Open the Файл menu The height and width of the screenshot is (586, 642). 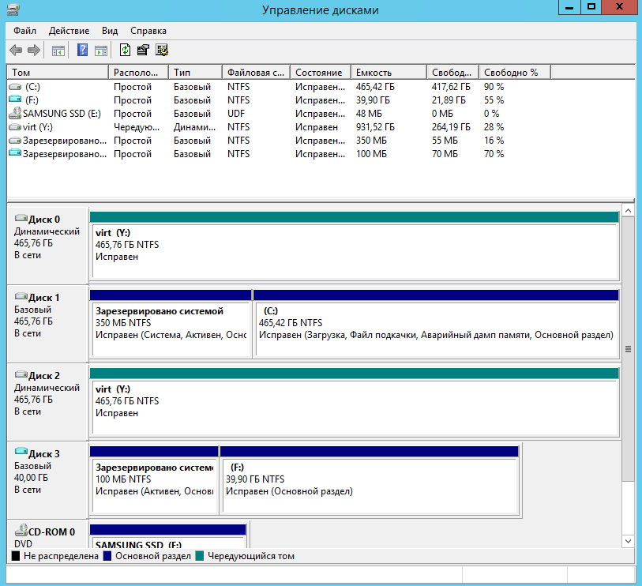pos(24,31)
